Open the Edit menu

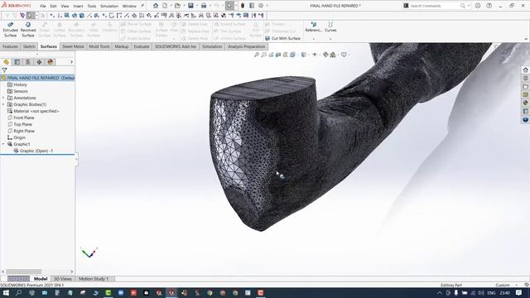[x=53, y=6]
